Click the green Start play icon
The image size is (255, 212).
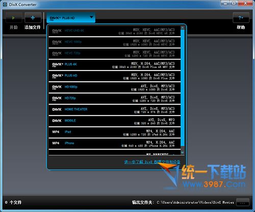pyautogui.click(x=14, y=18)
